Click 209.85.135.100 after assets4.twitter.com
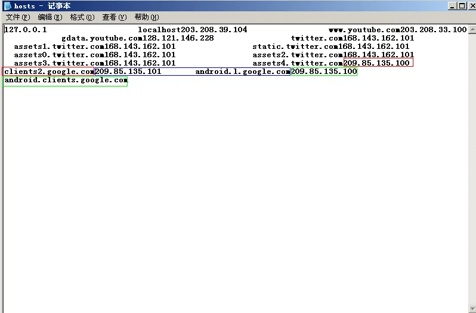Viewport: 476px width, 313px height. 376,63
